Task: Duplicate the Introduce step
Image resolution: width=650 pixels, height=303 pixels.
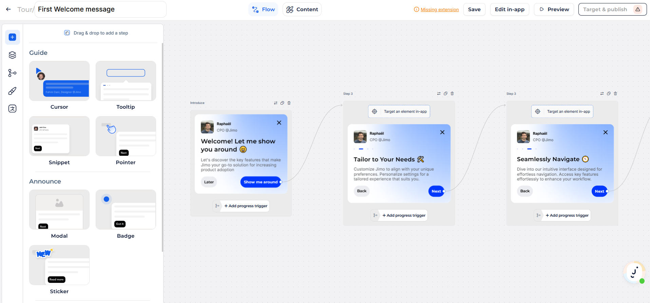Action: pos(282,103)
